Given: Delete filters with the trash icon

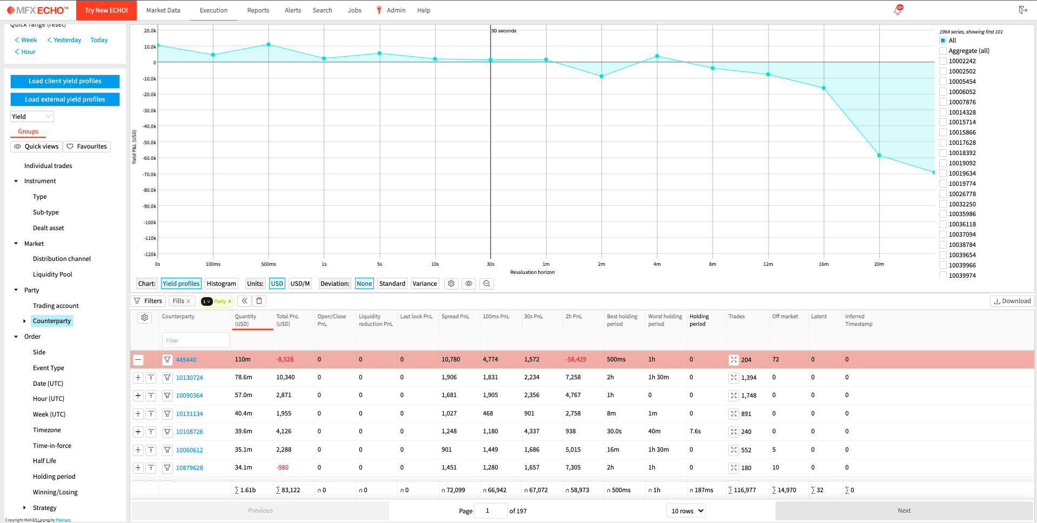Looking at the screenshot, I should click(259, 301).
